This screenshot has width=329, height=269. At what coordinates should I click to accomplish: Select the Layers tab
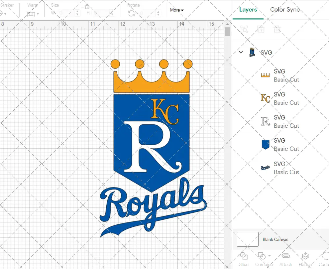click(x=248, y=10)
